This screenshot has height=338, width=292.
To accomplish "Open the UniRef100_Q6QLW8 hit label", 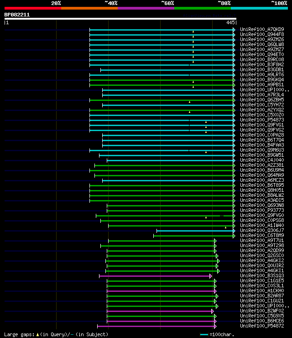I will 262,44.
